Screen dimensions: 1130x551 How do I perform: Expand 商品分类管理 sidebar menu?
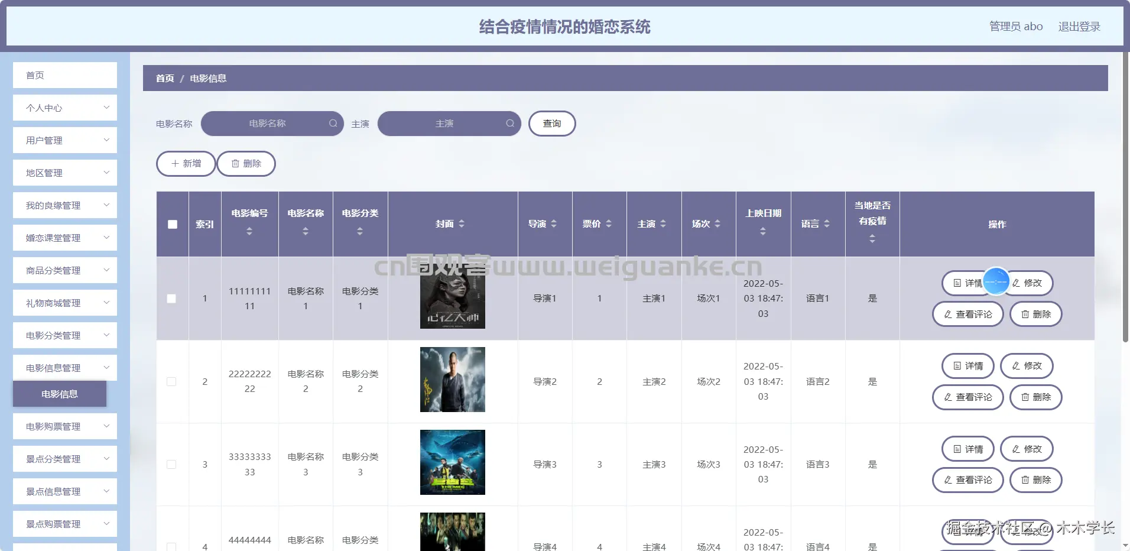coord(65,270)
